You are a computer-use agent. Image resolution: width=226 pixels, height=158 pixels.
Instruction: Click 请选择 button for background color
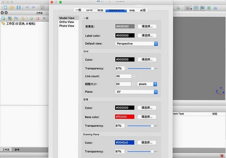[x=147, y=27]
